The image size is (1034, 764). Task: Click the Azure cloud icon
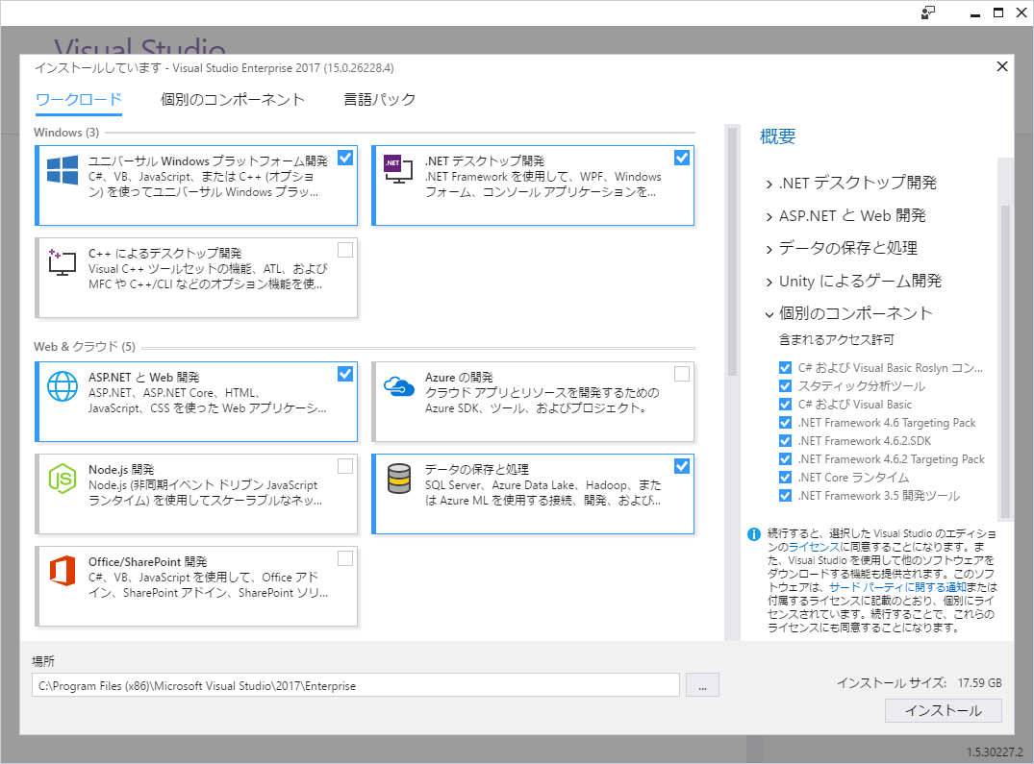399,386
